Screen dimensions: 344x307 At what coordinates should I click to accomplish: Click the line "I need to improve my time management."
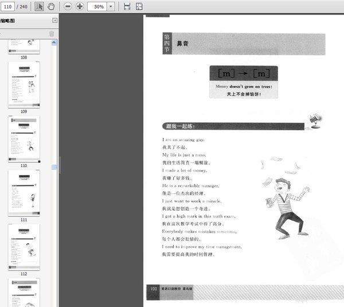tap(202, 247)
